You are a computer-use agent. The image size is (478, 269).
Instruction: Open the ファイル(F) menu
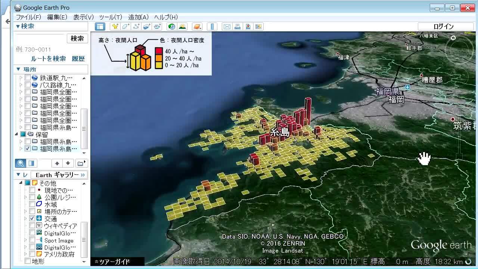click(x=28, y=17)
